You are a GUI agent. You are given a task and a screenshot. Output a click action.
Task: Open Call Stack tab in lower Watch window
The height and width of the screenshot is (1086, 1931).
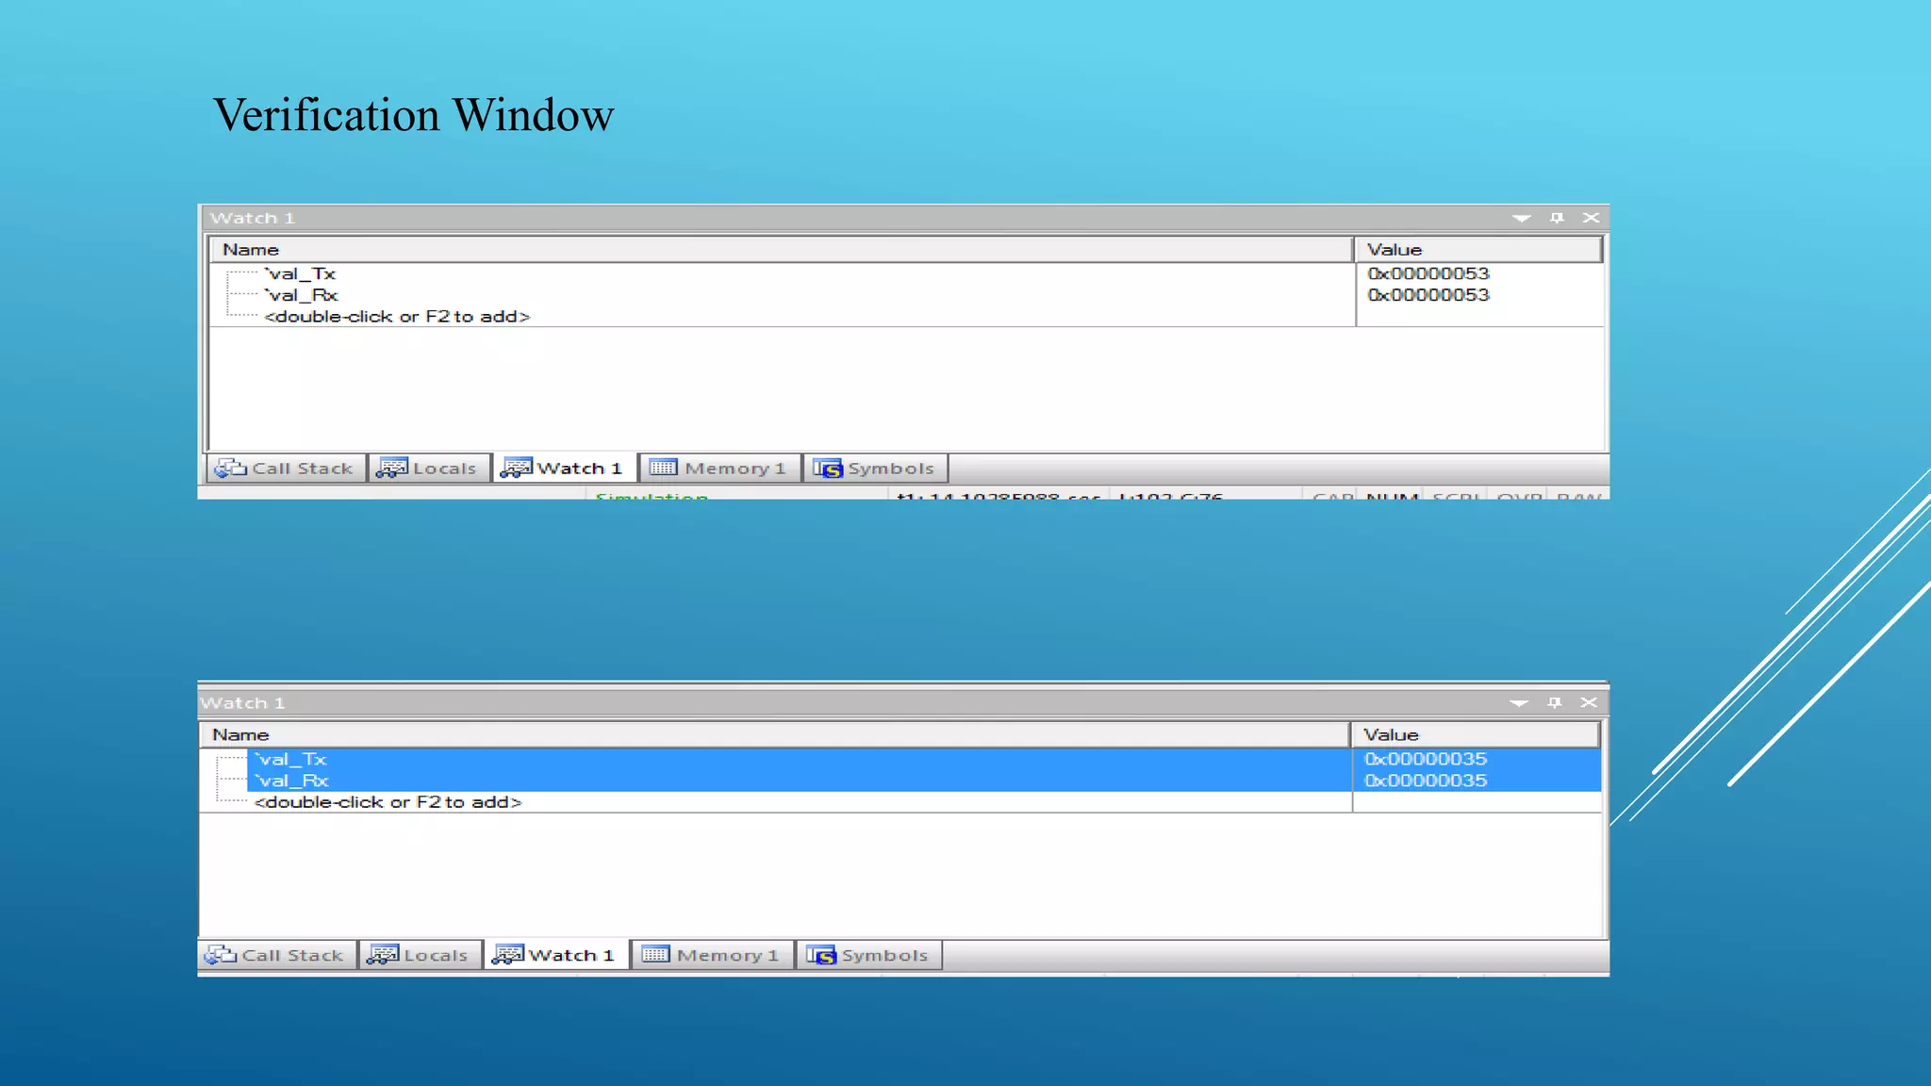(276, 955)
